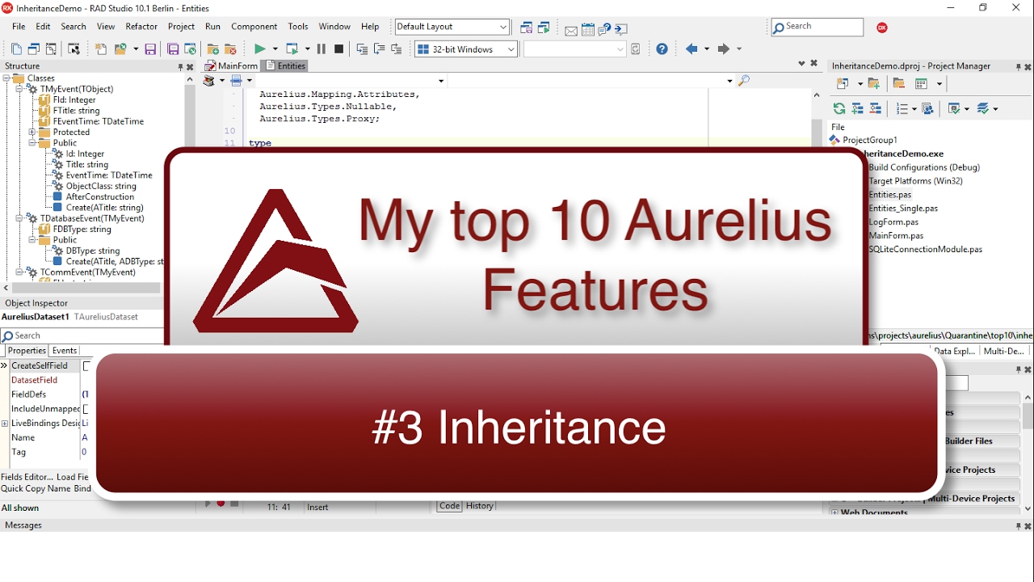Expand the LiveBindings Designer property row
The image size is (1034, 582).
[x=5, y=424]
